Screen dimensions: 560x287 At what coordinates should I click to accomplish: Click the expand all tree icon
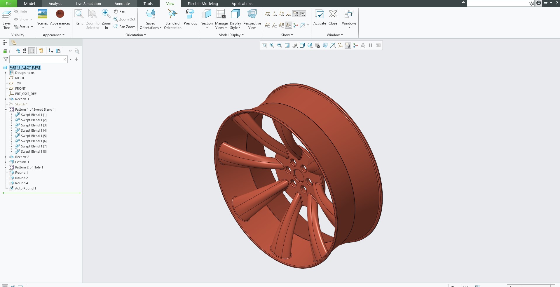[18, 51]
